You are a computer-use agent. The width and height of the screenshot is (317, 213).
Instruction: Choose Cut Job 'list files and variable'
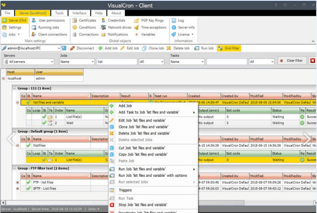click(153, 148)
